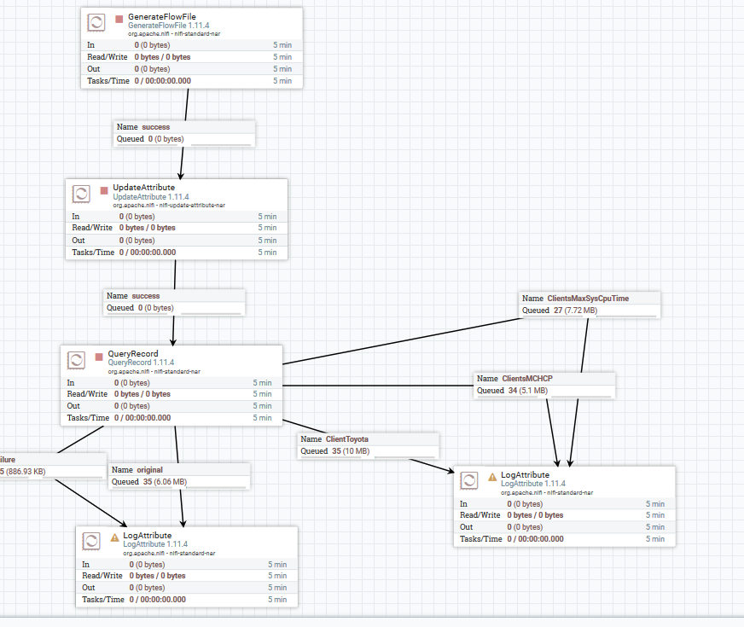
Task: Select the success connection below GenerateFlowFile
Action: pos(184,133)
